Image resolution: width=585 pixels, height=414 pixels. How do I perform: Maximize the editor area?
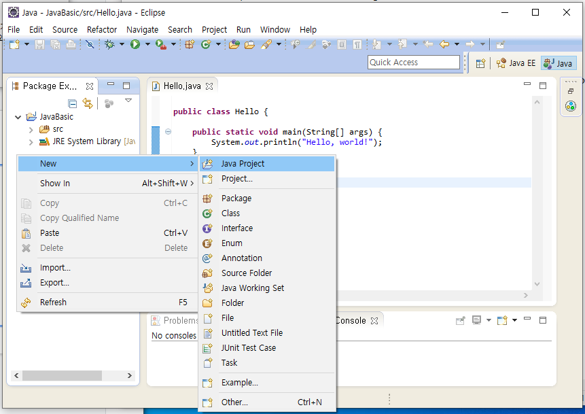543,86
